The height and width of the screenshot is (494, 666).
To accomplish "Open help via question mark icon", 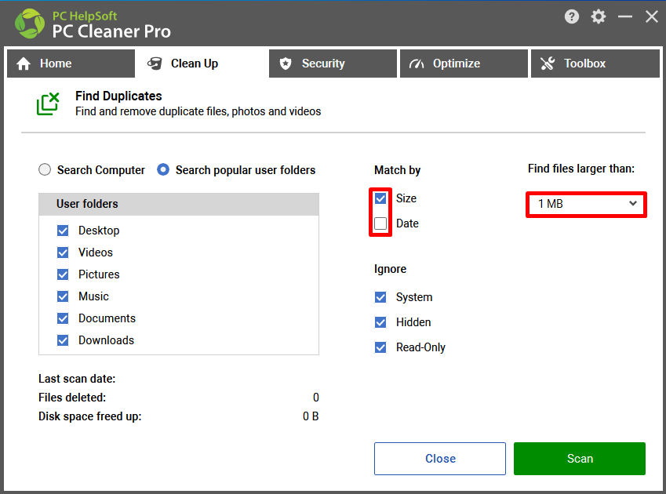I will pyautogui.click(x=572, y=16).
